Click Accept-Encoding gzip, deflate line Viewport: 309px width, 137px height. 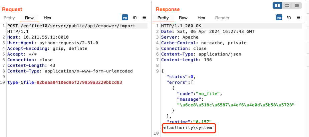pyautogui.click(x=47, y=49)
